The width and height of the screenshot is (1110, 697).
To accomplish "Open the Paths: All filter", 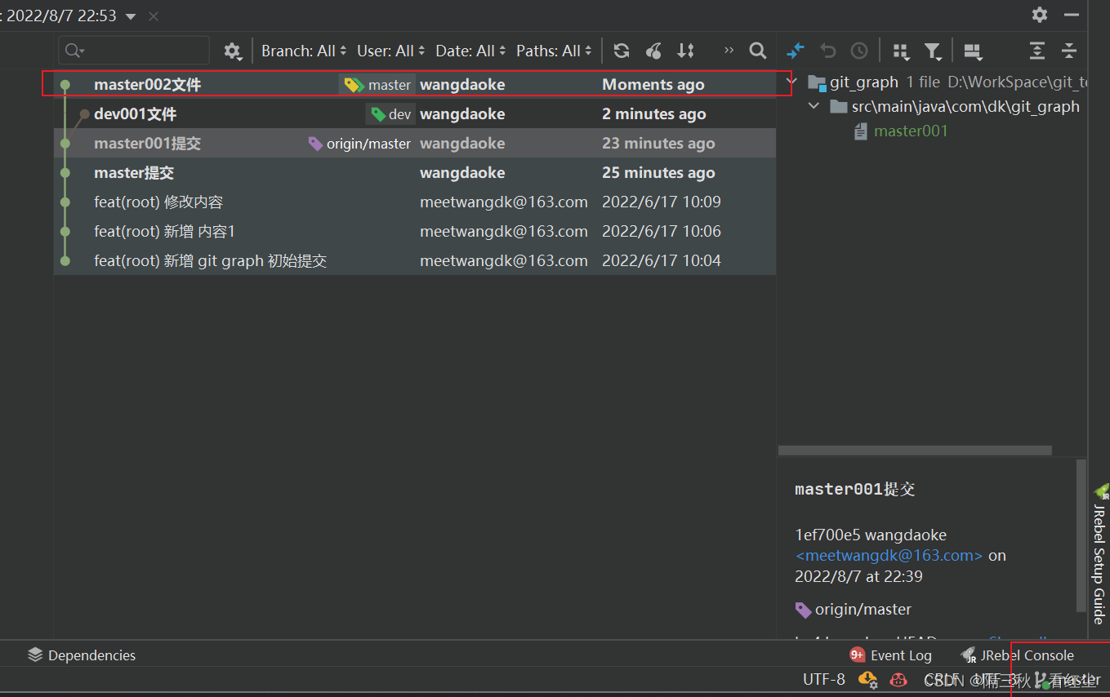I will pyautogui.click(x=555, y=51).
